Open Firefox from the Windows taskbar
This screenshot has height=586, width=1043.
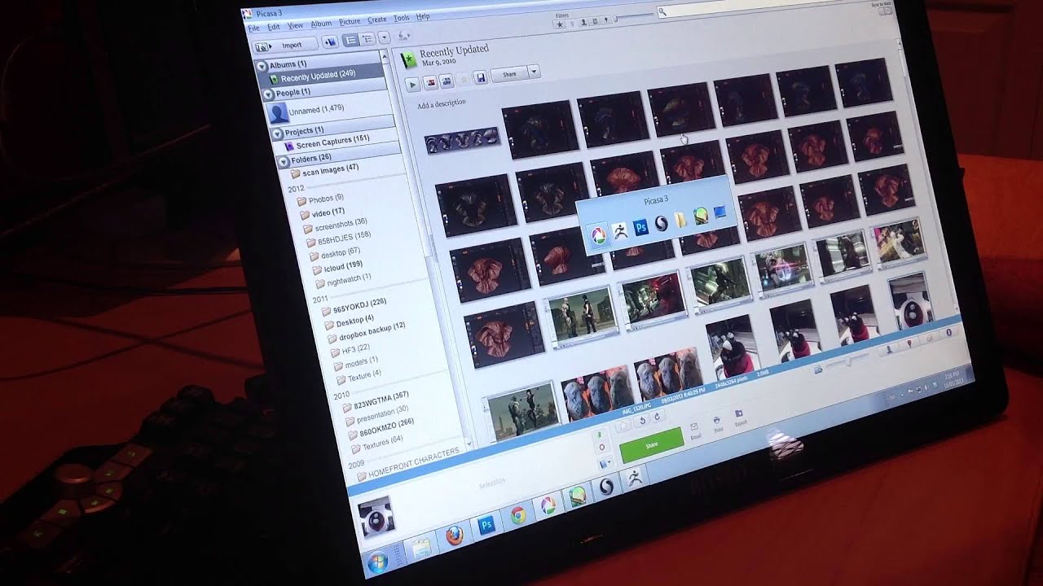[x=455, y=535]
